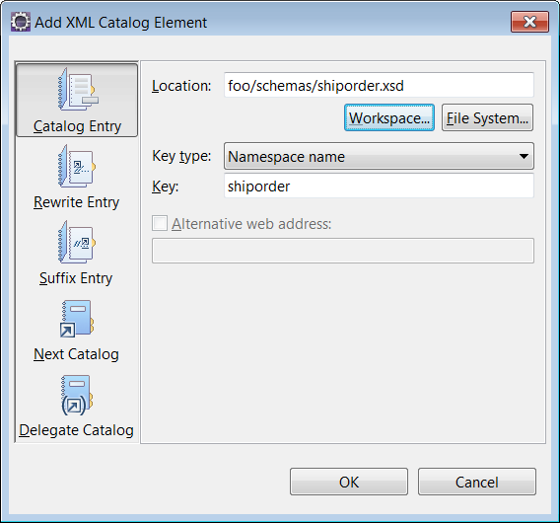Pick the Suffix Entry icon
Viewport: 560px width, 523px height.
click(77, 242)
